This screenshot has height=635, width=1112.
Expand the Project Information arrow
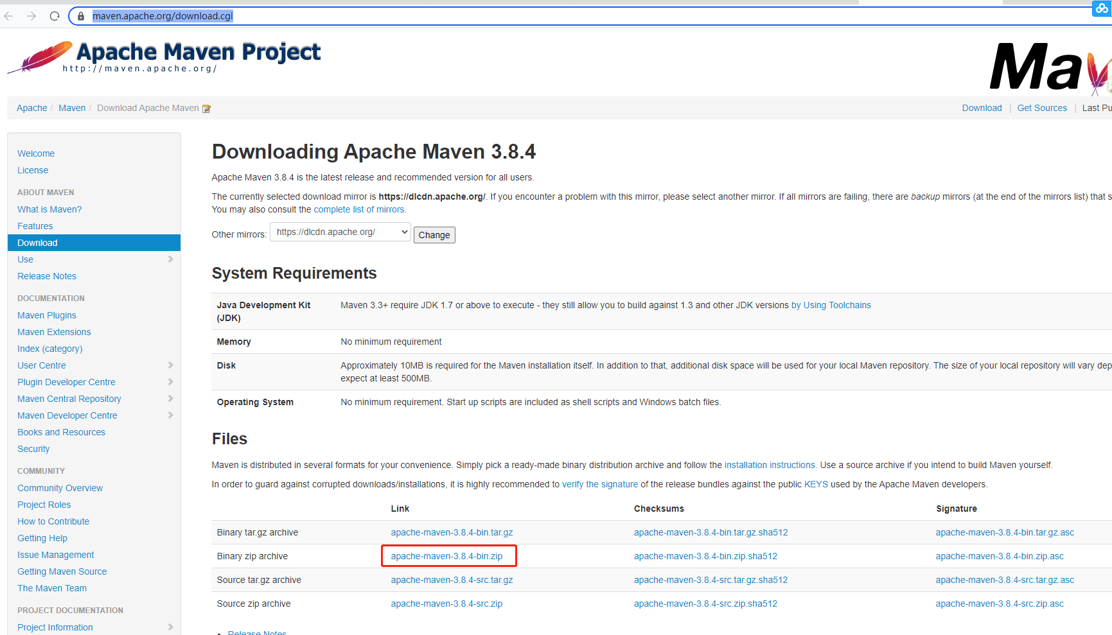click(170, 627)
